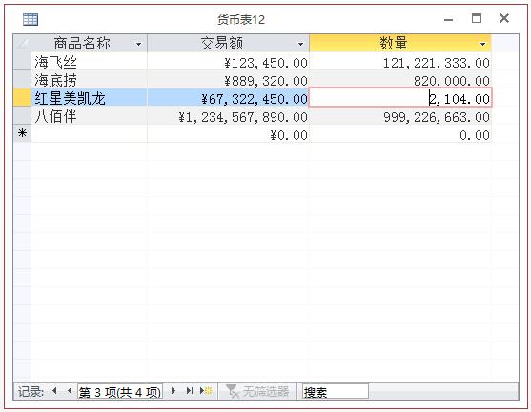
Task: Click the ¥1,234,567,890.00 amount cell
Action: [x=228, y=116]
